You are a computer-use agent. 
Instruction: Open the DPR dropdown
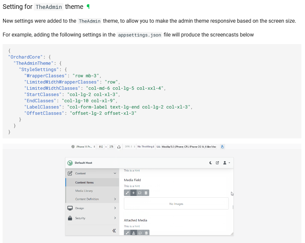[x=130, y=147]
